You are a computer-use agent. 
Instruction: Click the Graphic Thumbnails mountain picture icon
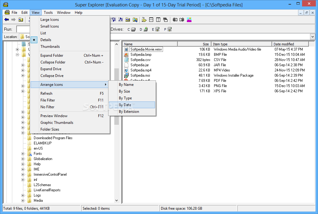pos(189,20)
